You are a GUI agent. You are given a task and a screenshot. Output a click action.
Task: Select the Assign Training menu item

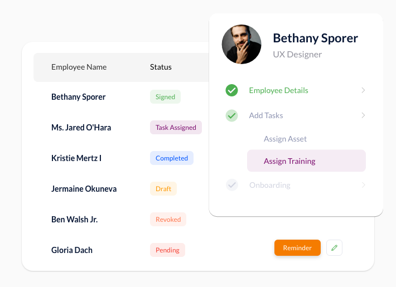coord(306,161)
